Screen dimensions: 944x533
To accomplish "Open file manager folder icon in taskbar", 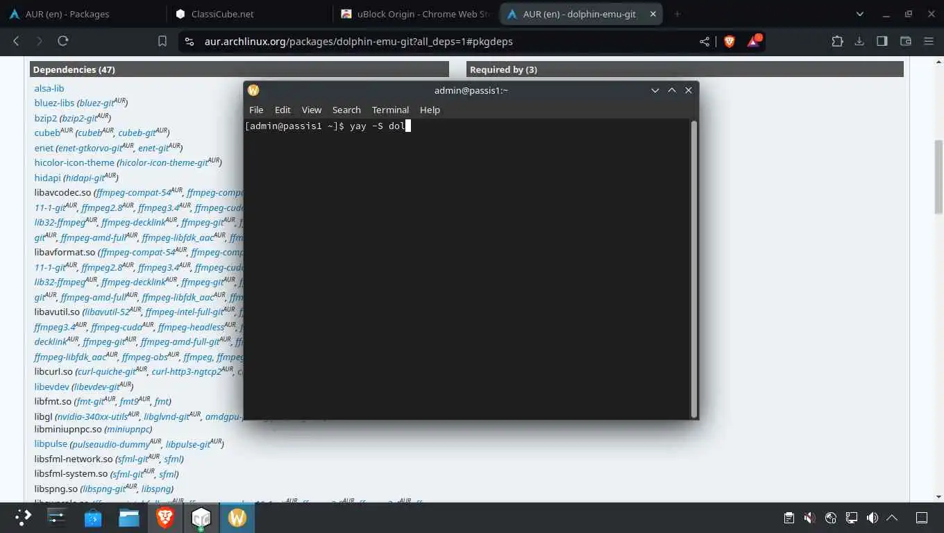I will 129,517.
